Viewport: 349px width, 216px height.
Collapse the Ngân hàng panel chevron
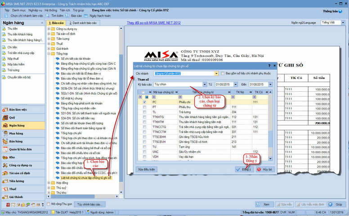coord(42,23)
